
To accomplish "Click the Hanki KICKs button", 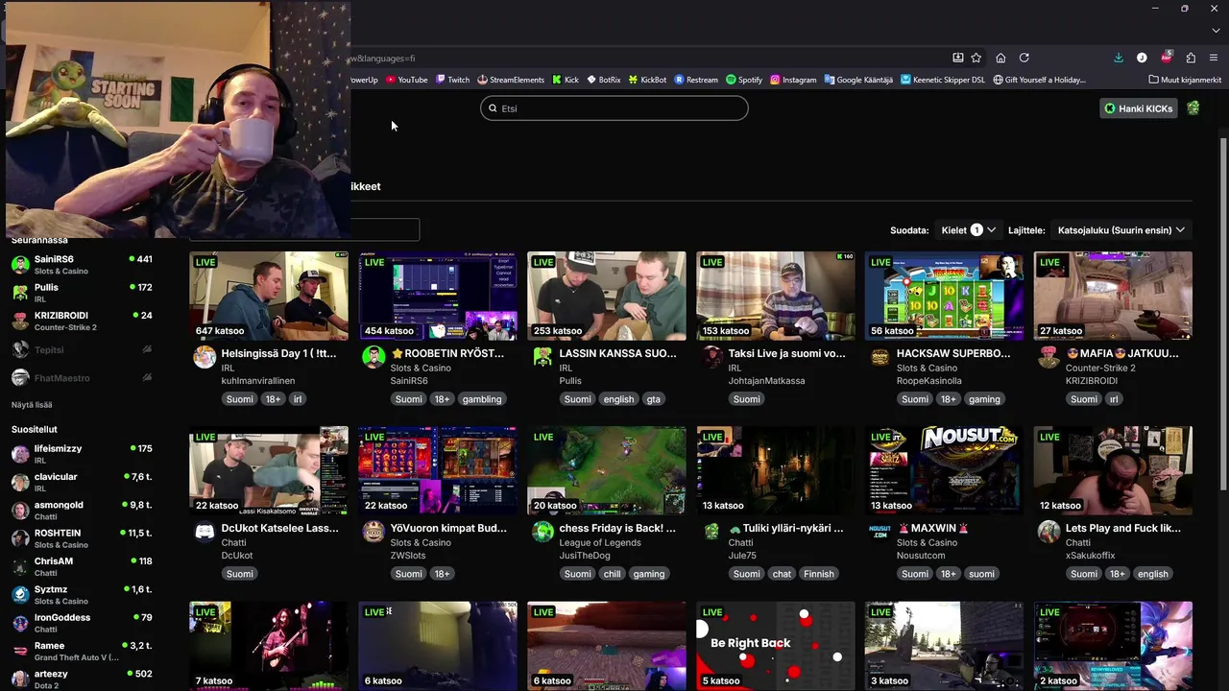I will (1139, 108).
